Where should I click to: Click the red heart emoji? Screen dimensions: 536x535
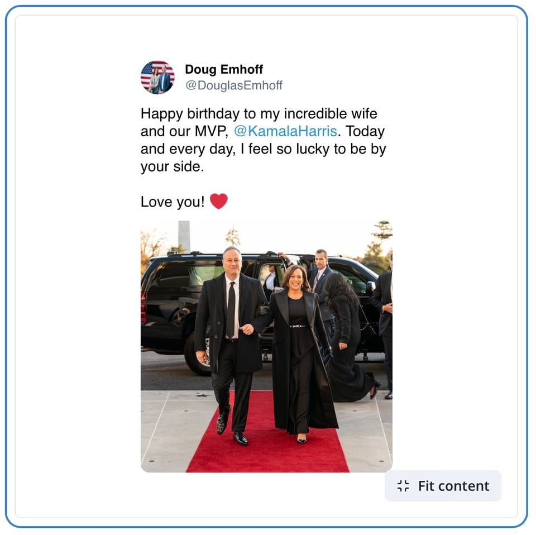point(219,201)
